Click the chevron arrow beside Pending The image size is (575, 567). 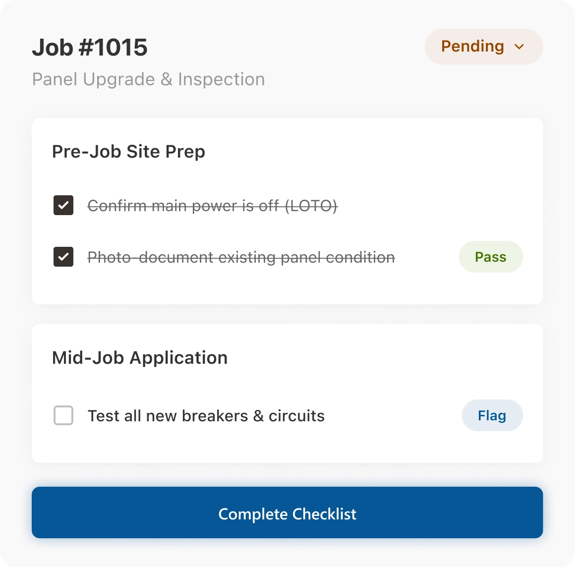tap(519, 47)
